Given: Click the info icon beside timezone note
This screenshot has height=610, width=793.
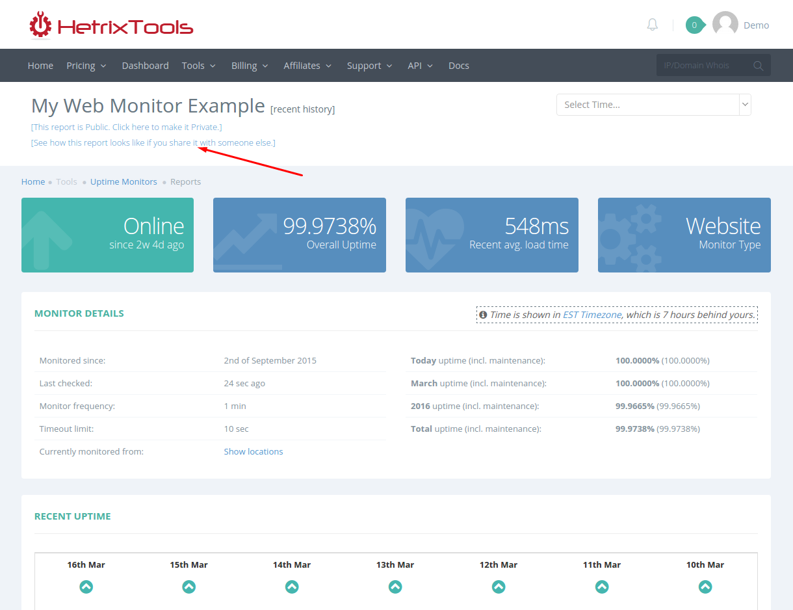Looking at the screenshot, I should click(x=483, y=315).
